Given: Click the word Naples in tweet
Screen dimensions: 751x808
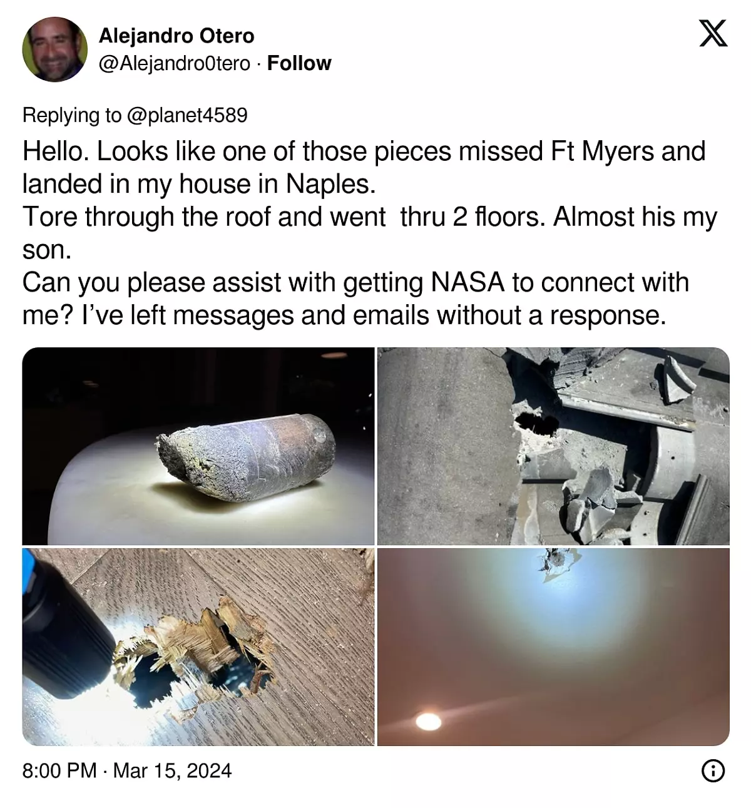Looking at the screenshot, I should click(330, 184).
